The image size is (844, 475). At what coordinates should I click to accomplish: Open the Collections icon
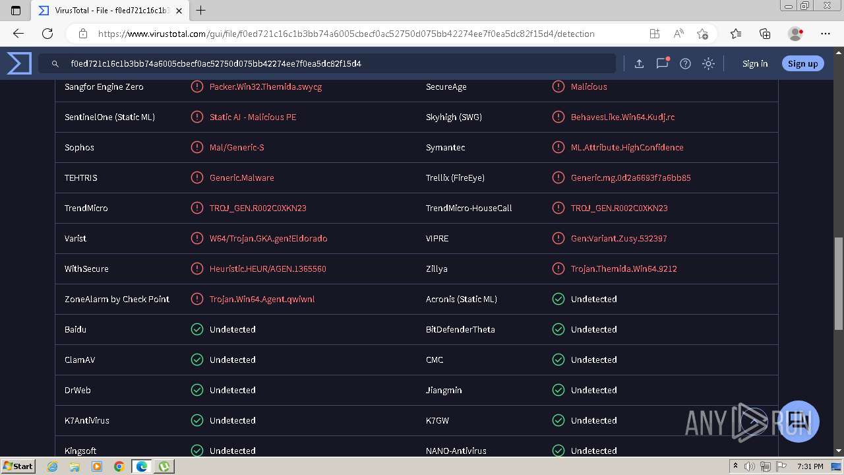(x=765, y=34)
